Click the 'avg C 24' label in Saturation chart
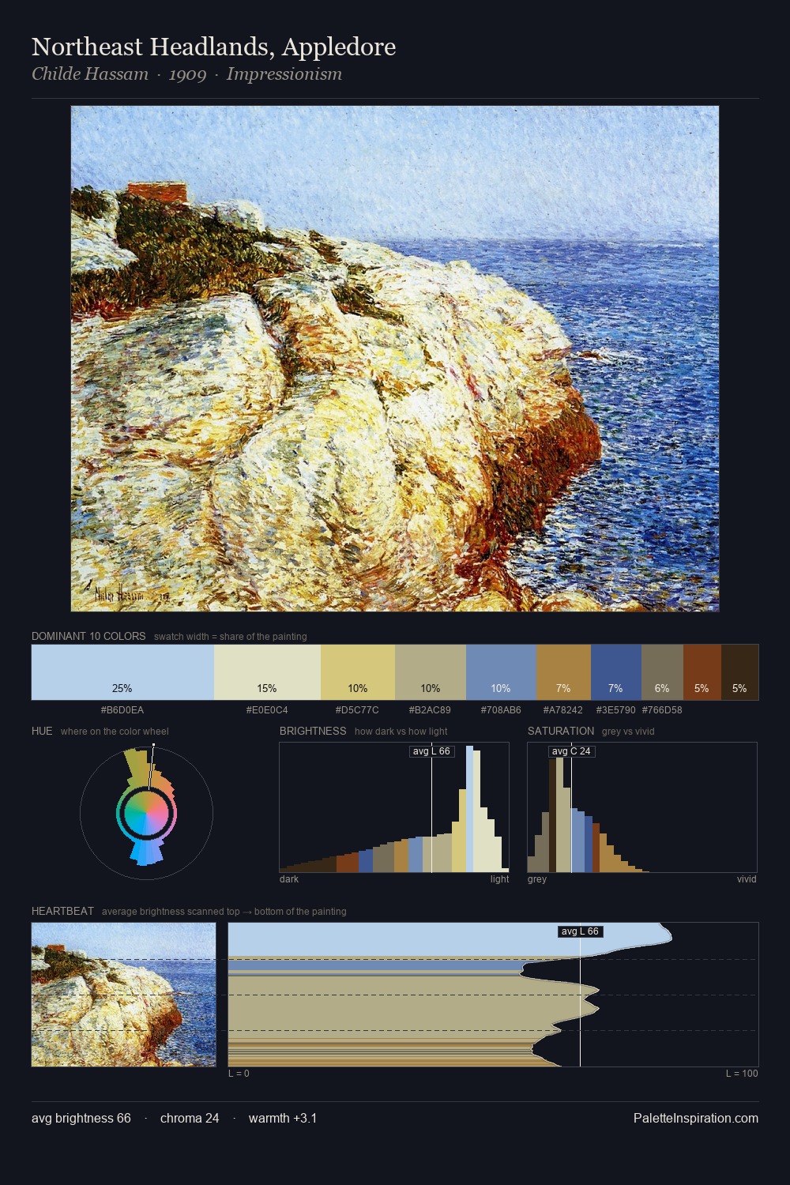The width and height of the screenshot is (790, 1185). coord(571,751)
